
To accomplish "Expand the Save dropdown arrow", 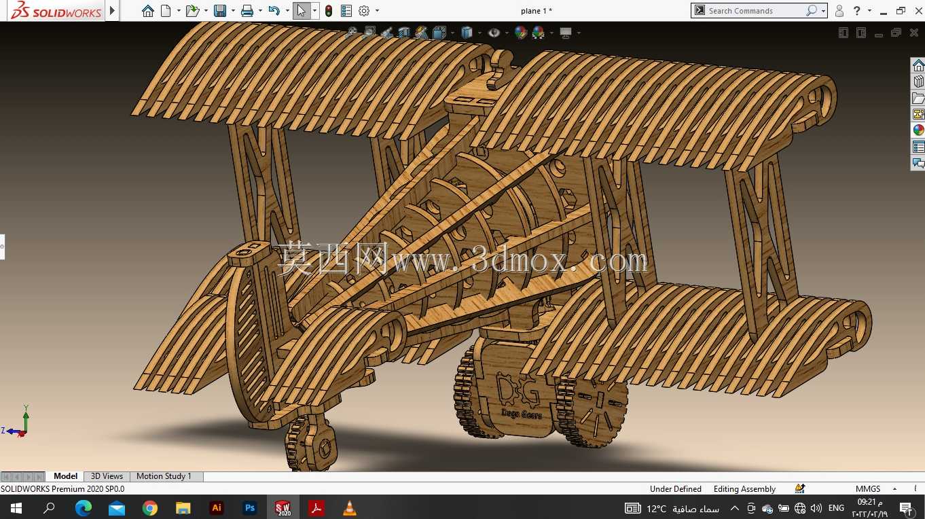I will [x=233, y=11].
